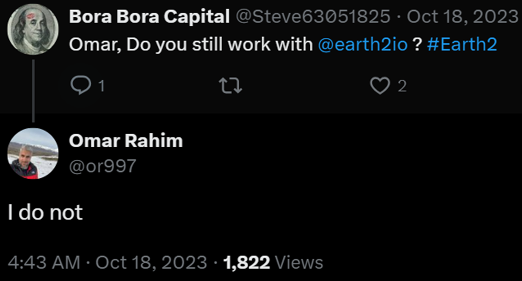This screenshot has height=281, width=522.
Task: Click the reply's Oct 18, 2023 date
Action: tap(151, 263)
